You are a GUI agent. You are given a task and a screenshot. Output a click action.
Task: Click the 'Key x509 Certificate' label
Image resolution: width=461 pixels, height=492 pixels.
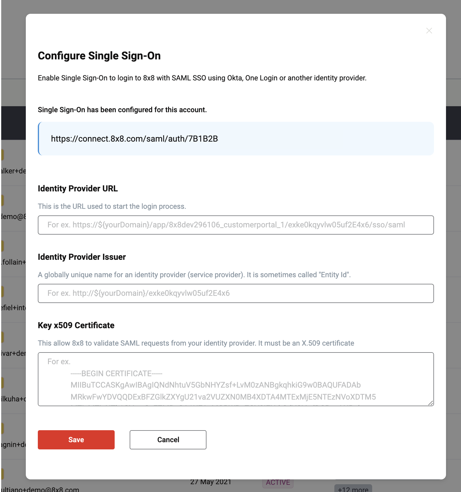[76, 325]
